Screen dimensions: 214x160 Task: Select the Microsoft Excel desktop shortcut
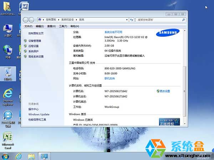click(x=8, y=140)
